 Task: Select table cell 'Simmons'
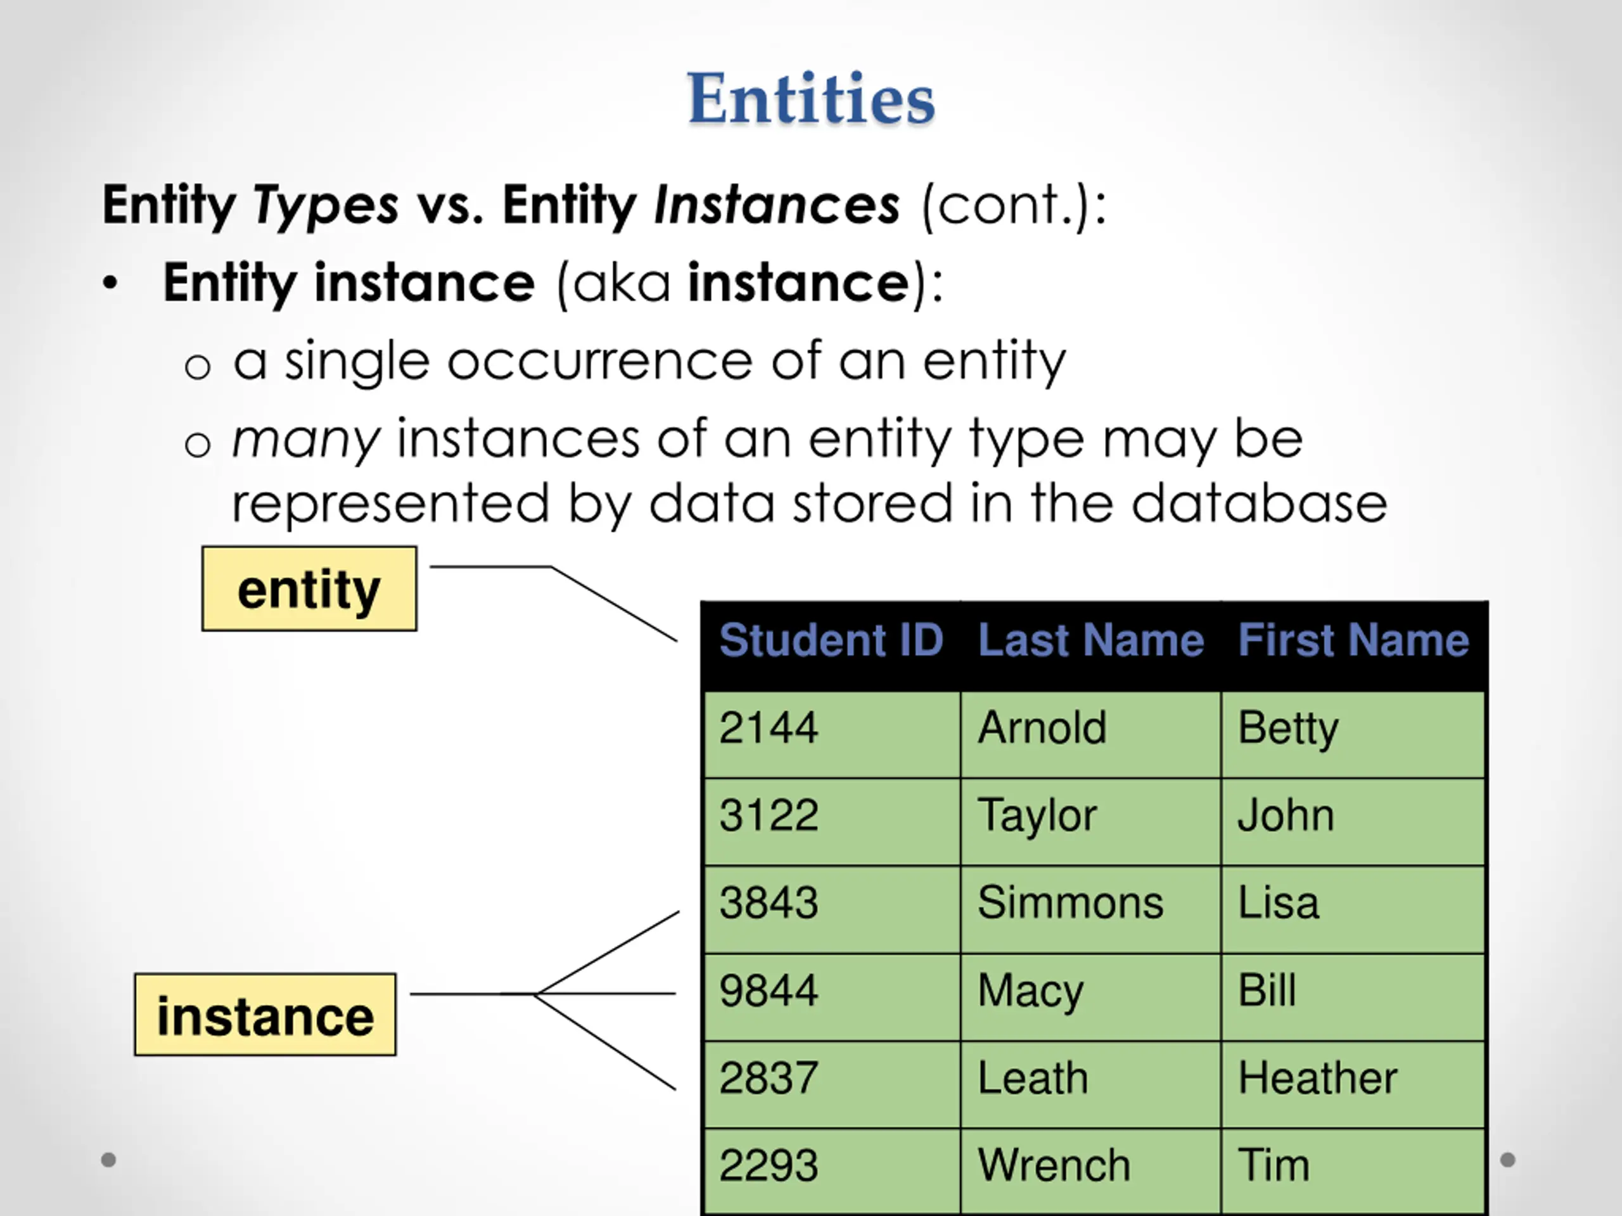(1090, 909)
